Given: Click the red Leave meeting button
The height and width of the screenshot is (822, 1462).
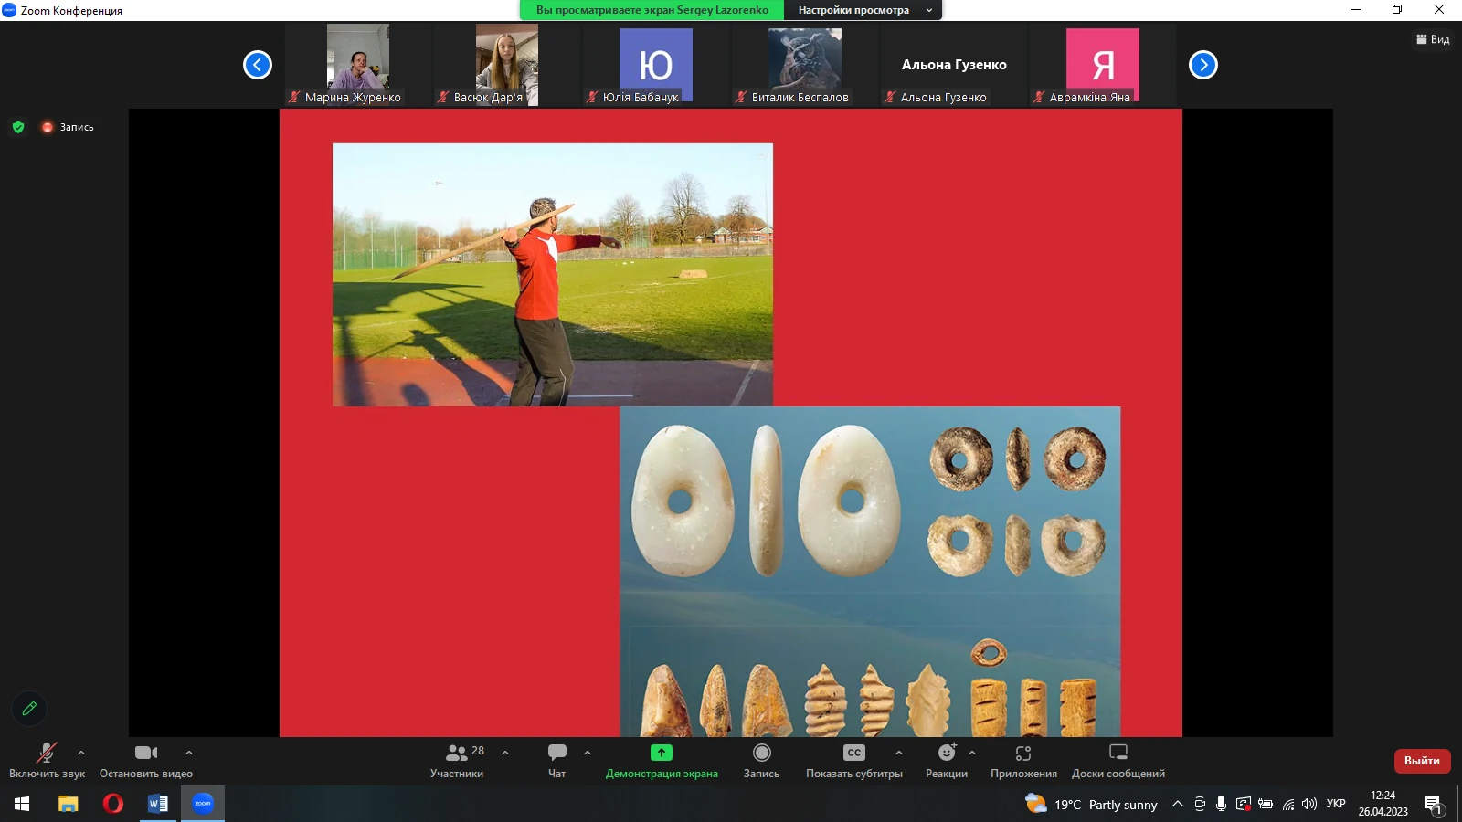Looking at the screenshot, I should [x=1422, y=760].
